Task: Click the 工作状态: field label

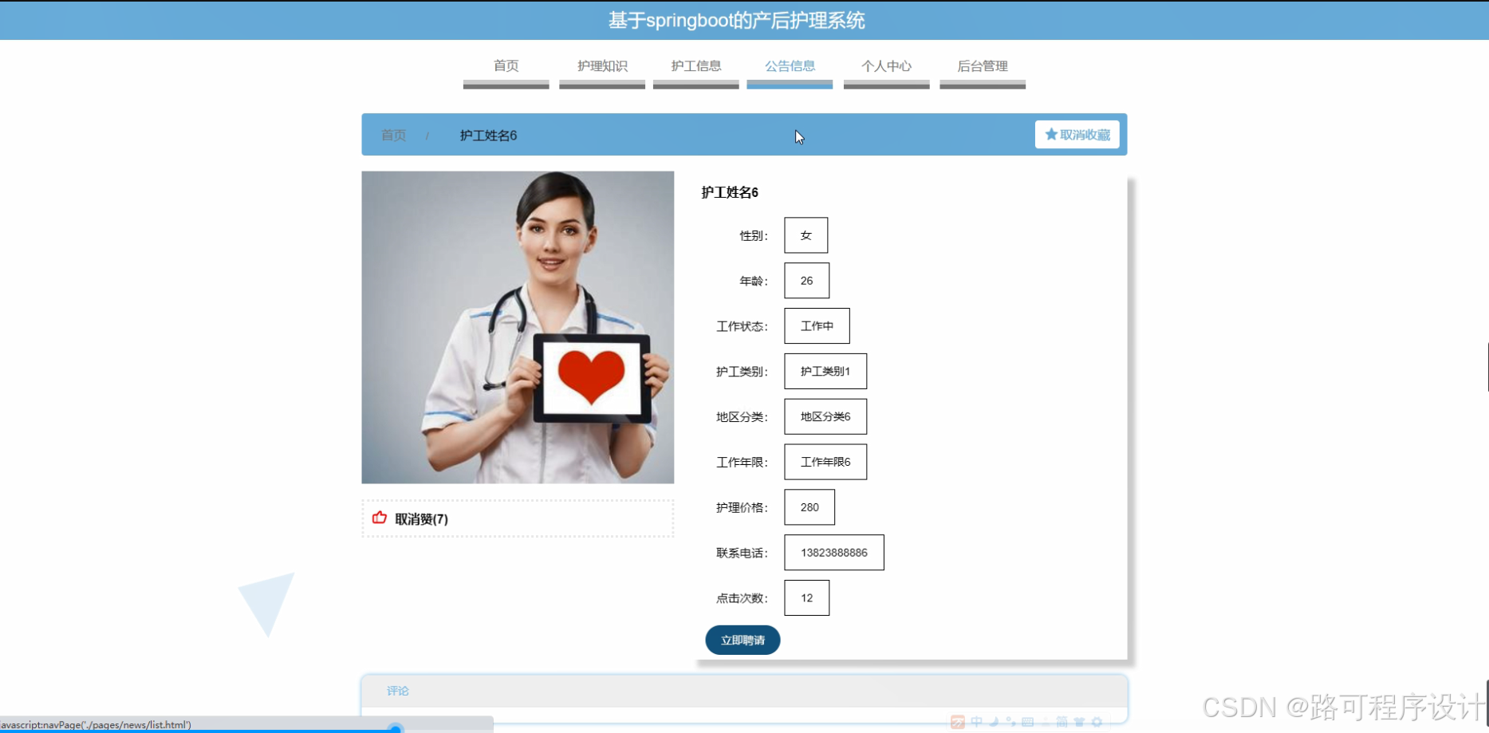Action: coord(742,326)
